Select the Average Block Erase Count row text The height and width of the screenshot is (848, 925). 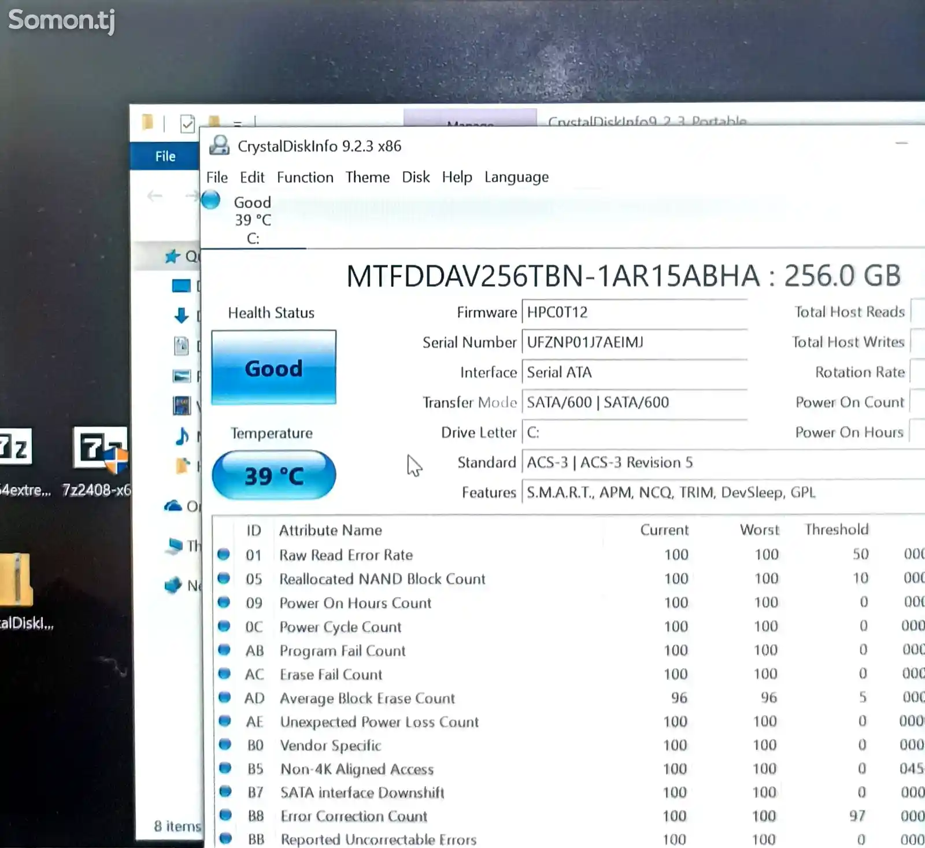368,698
